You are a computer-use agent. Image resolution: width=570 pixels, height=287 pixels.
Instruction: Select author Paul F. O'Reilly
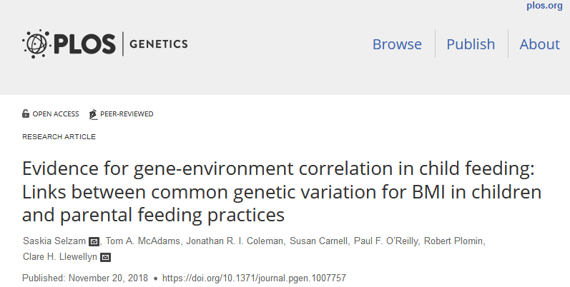coord(385,241)
